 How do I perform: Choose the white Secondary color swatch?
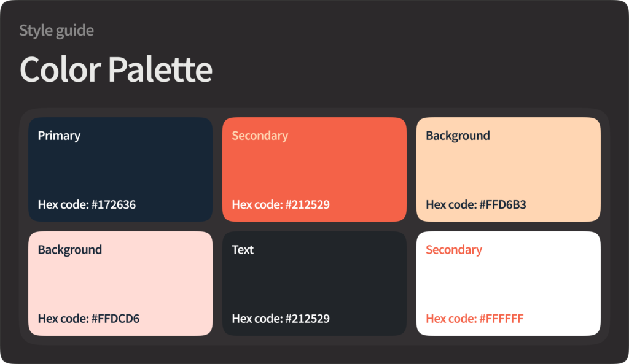508,284
